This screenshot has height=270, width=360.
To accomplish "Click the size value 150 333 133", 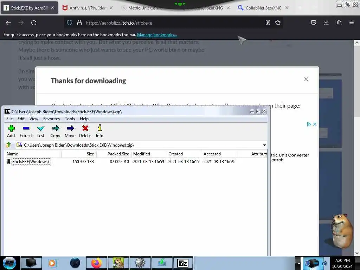I will pos(83,162).
